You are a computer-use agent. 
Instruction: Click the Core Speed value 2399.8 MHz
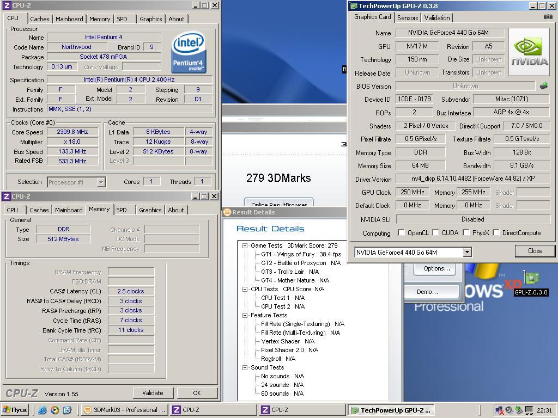click(x=72, y=132)
